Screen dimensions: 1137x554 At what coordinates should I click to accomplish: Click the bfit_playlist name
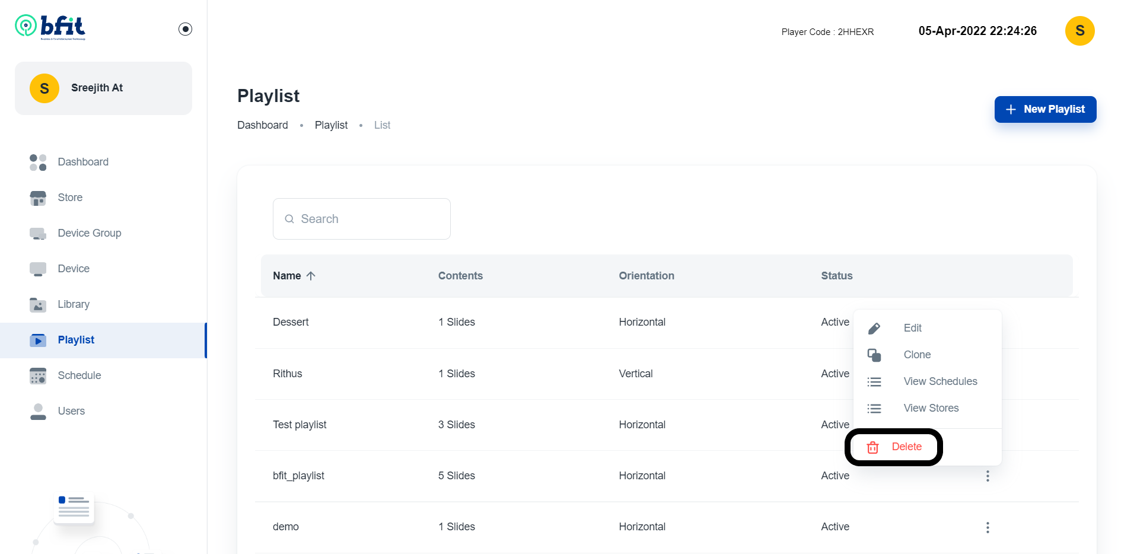(x=298, y=476)
